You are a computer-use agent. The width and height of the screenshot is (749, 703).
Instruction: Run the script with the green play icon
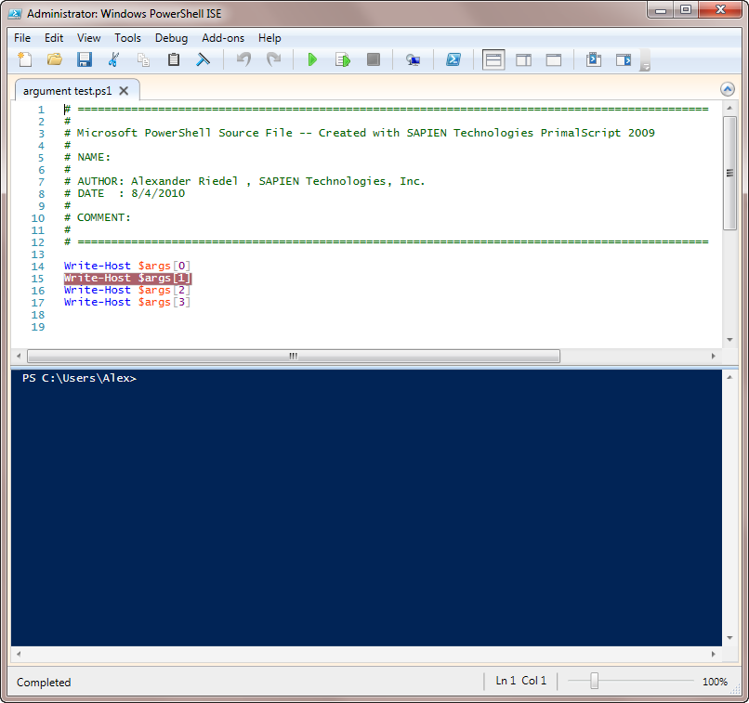click(x=312, y=59)
